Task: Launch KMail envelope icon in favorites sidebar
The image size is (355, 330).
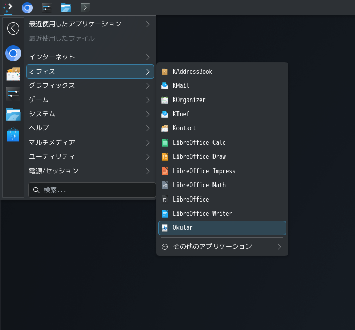Action: pos(13,74)
